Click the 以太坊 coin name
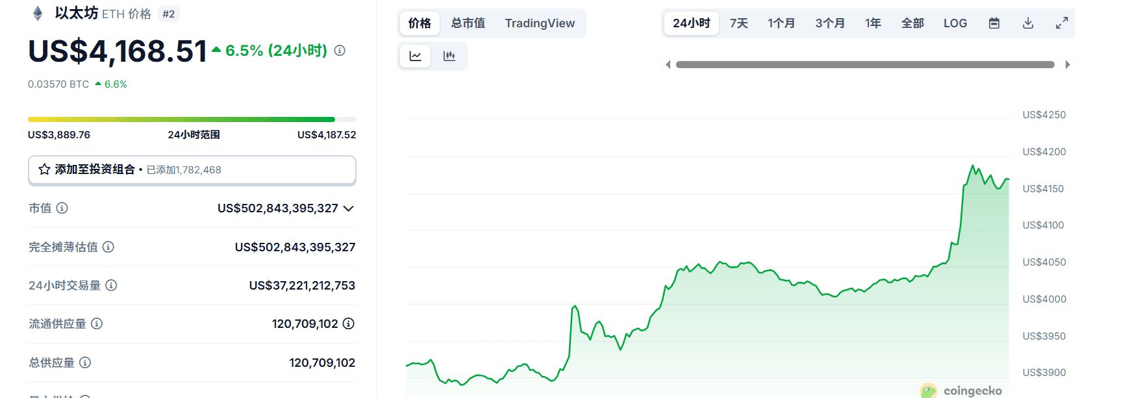 [77, 13]
